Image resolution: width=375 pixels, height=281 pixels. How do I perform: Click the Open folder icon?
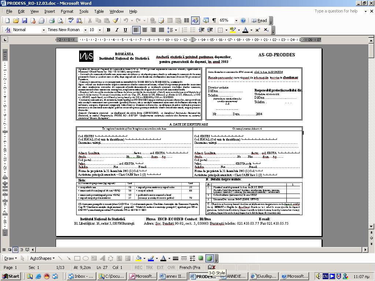click(x=16, y=20)
